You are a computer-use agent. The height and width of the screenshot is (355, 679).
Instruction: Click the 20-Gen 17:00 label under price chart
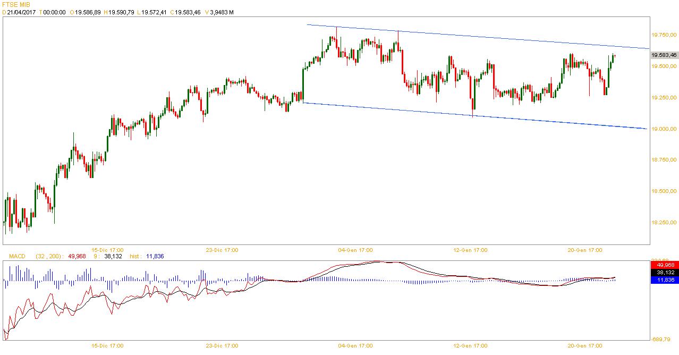(x=585, y=250)
